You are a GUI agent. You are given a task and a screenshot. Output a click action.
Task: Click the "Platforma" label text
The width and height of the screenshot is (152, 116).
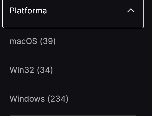coord(28,11)
